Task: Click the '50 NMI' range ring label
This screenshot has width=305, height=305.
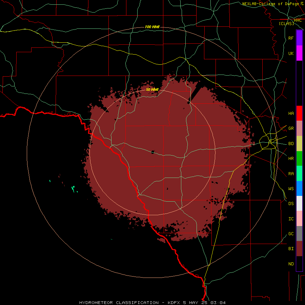Action: click(152, 89)
